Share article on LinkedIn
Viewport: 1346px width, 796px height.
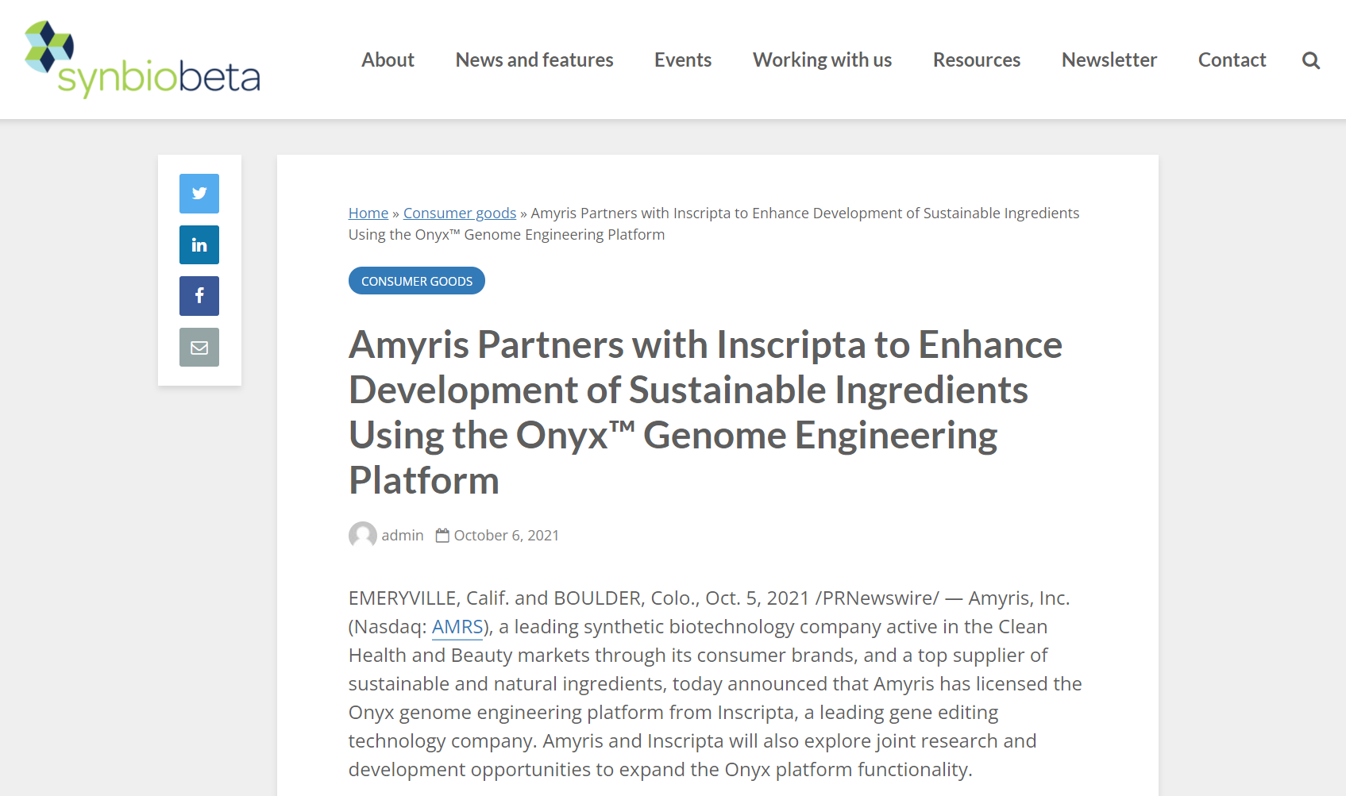(199, 245)
